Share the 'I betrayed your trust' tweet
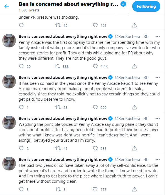 pyautogui.click(x=134, y=148)
